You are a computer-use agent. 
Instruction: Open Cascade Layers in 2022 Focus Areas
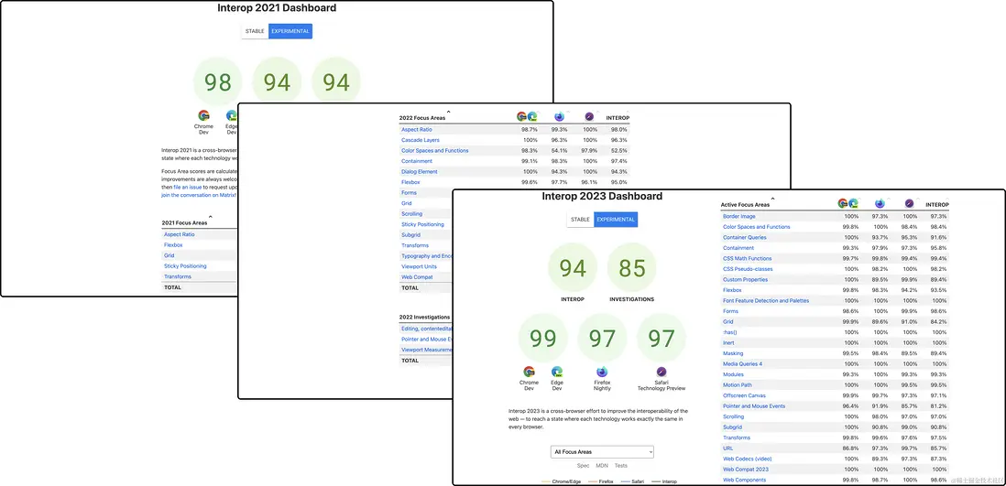[421, 140]
